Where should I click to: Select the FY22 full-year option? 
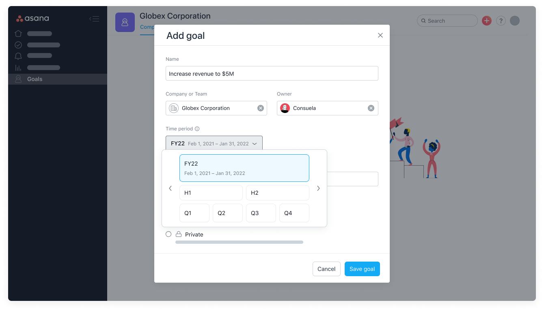coord(244,168)
